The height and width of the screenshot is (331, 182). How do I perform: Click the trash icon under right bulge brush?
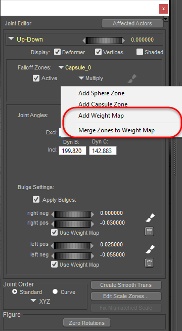click(149, 231)
